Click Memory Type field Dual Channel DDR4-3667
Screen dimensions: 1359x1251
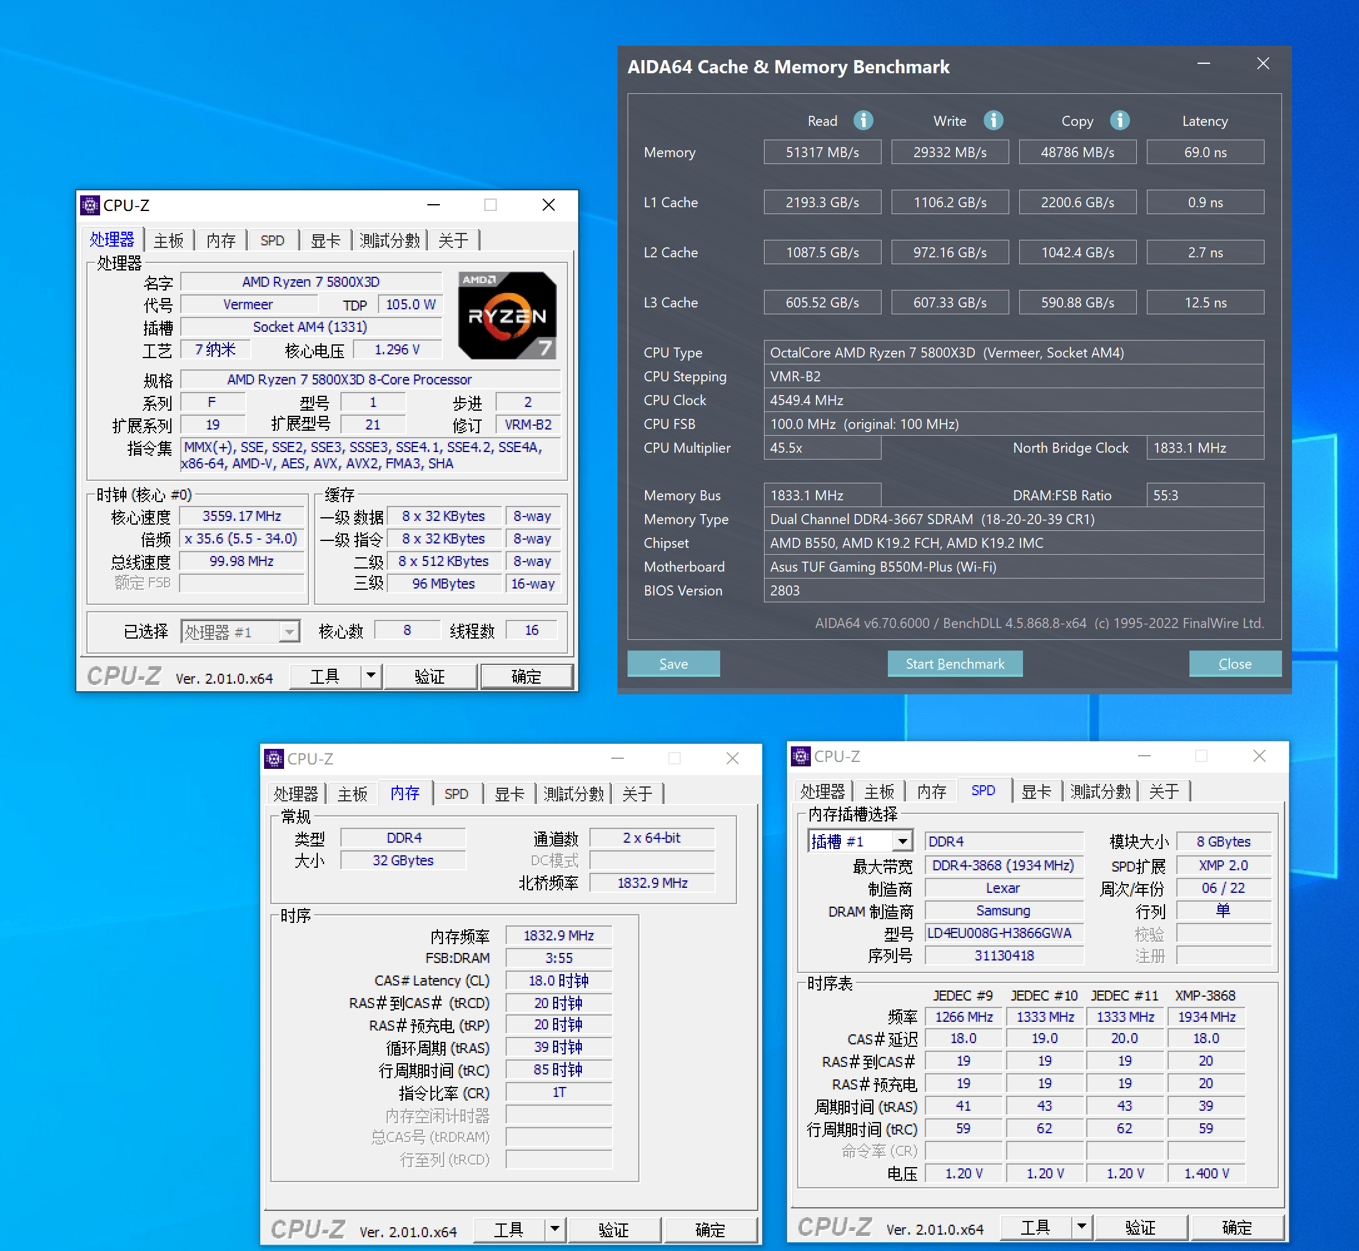pos(1014,518)
